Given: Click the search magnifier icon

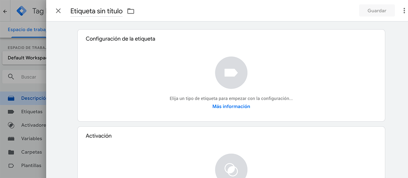Looking at the screenshot, I should [x=11, y=77].
